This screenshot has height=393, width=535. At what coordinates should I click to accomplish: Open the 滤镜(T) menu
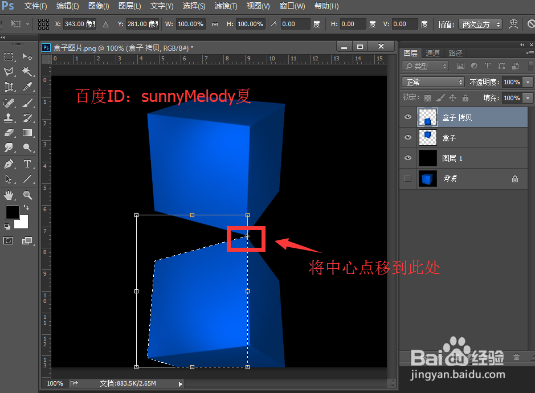pyautogui.click(x=226, y=6)
